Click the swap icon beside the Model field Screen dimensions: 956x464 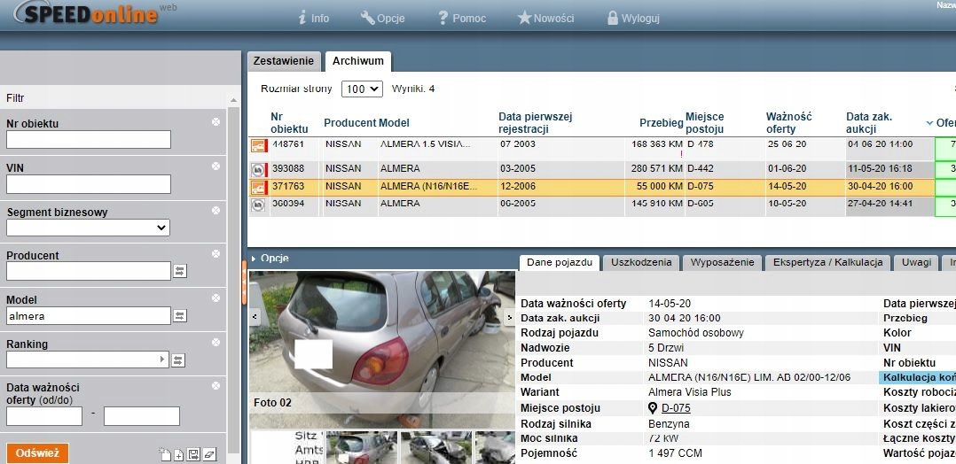179,315
